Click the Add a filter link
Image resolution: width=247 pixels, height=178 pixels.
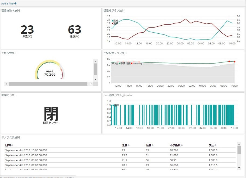(9, 4)
